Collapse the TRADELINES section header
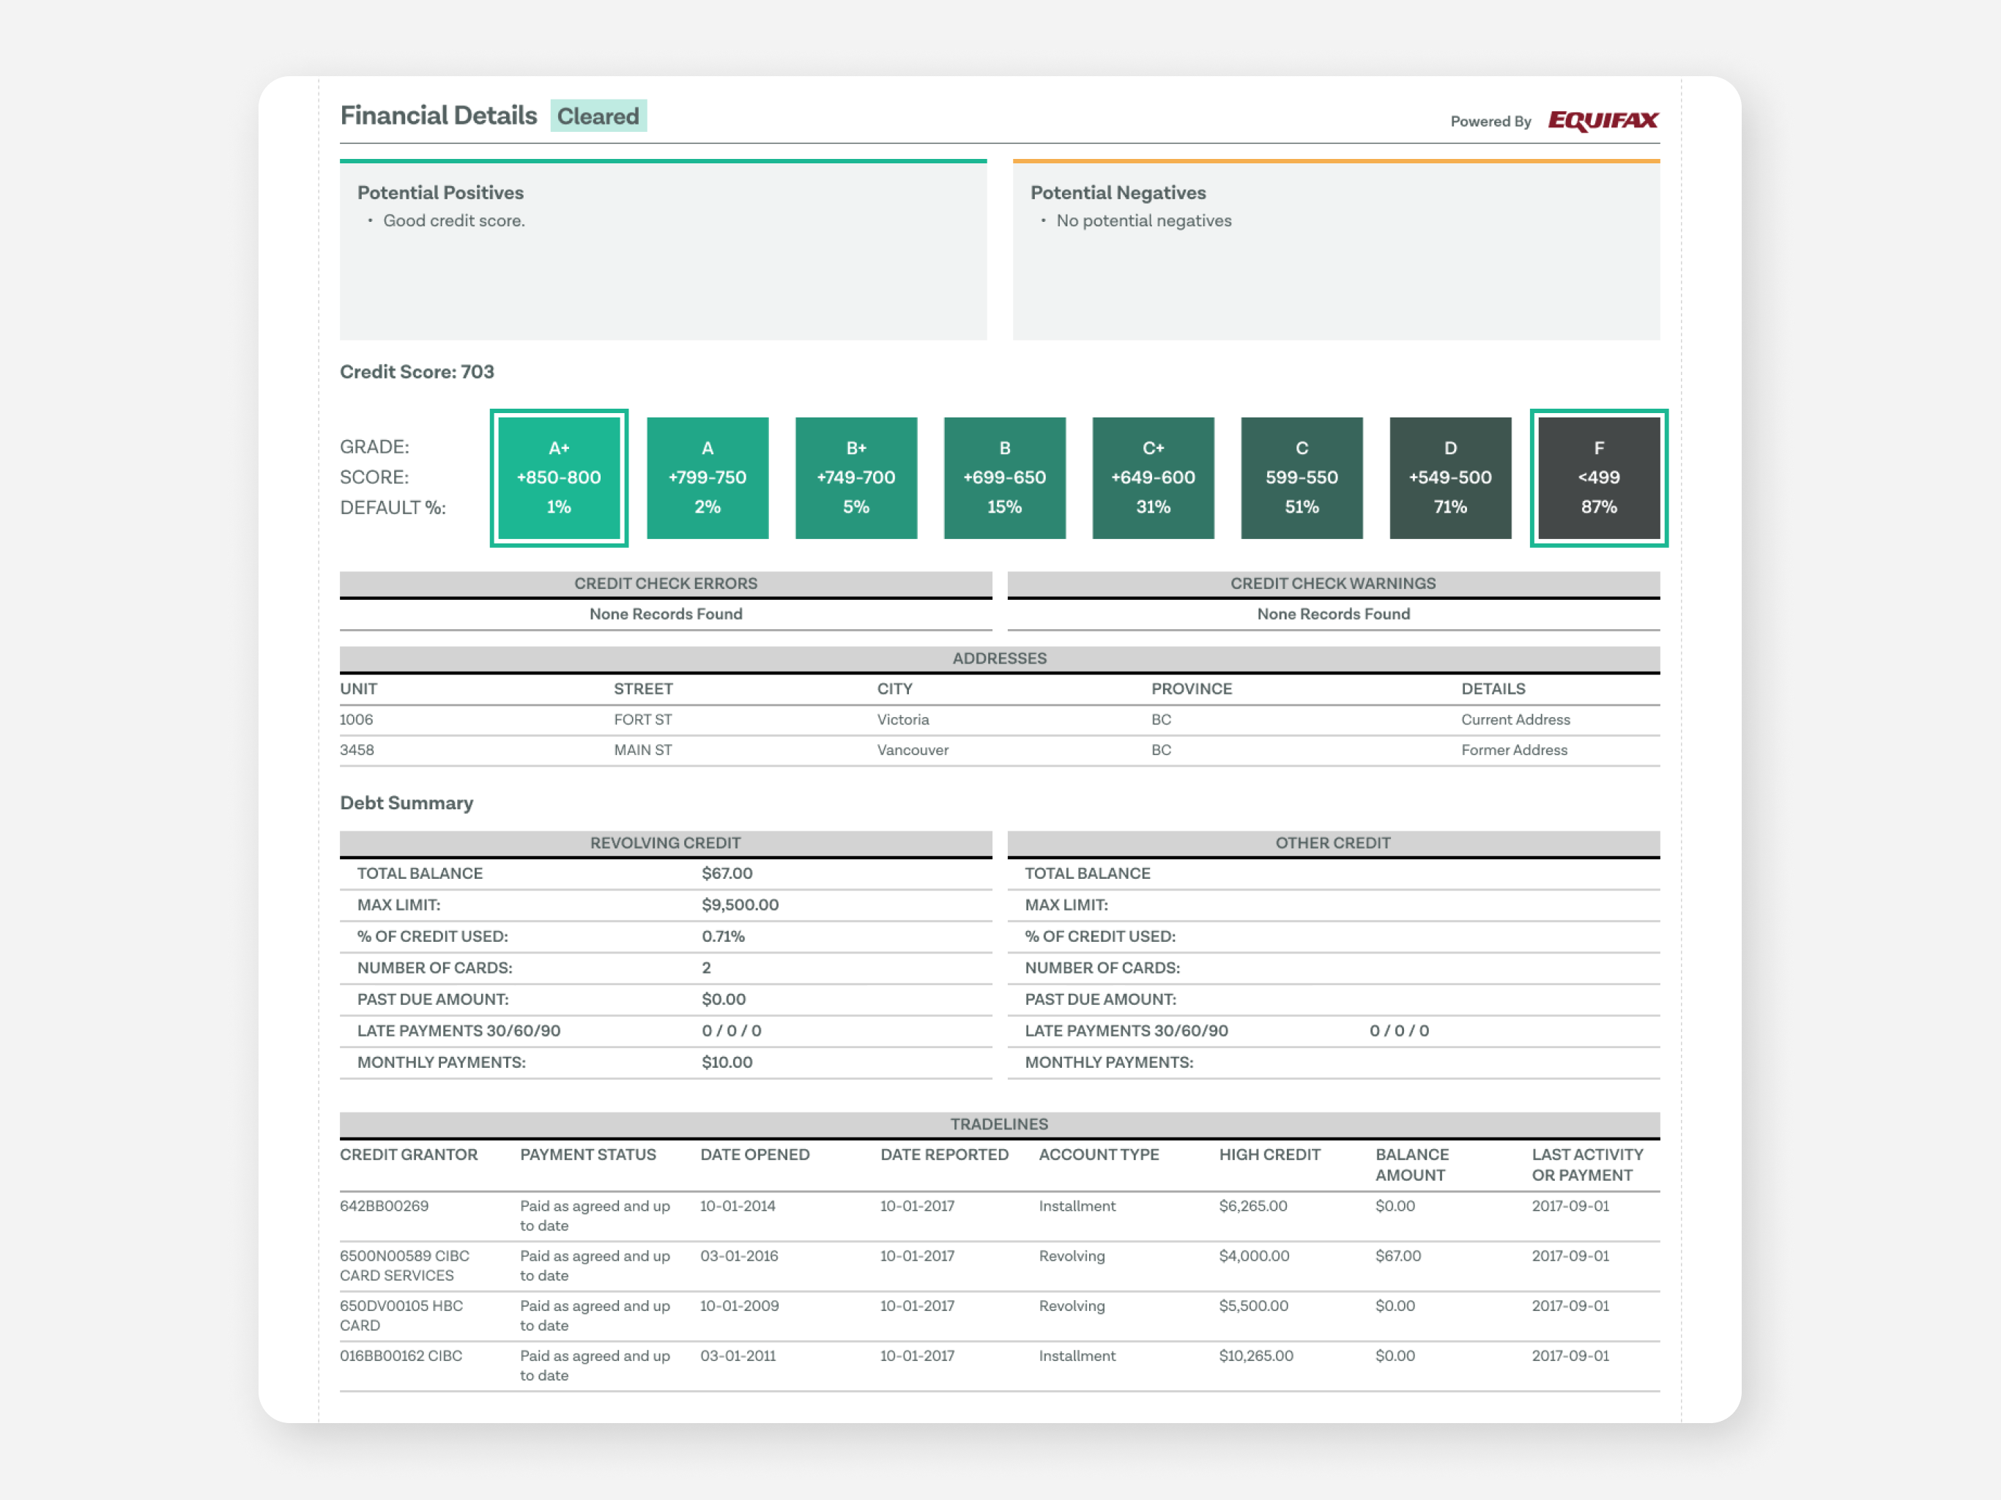The width and height of the screenshot is (2001, 1500). [x=999, y=1124]
